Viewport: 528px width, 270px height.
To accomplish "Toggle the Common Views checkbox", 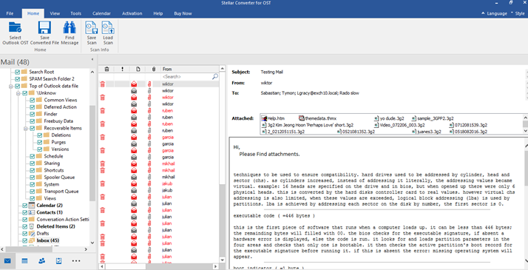I will coord(33,100).
